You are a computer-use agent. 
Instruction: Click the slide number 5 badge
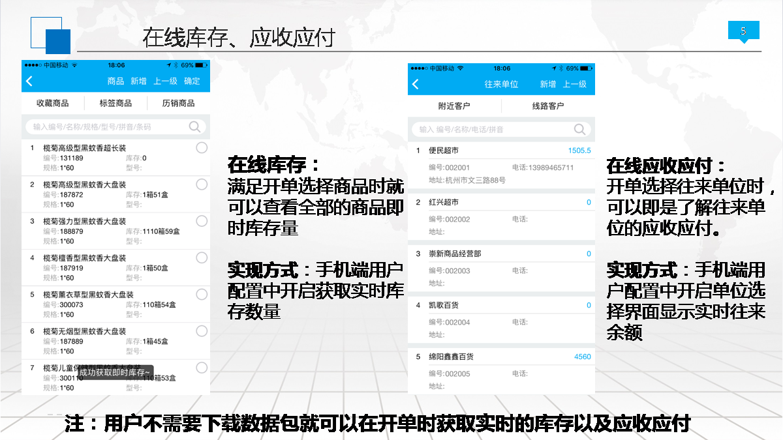743,31
